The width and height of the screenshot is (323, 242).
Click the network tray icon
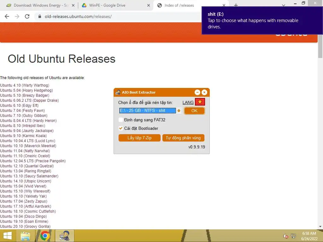click(x=293, y=236)
